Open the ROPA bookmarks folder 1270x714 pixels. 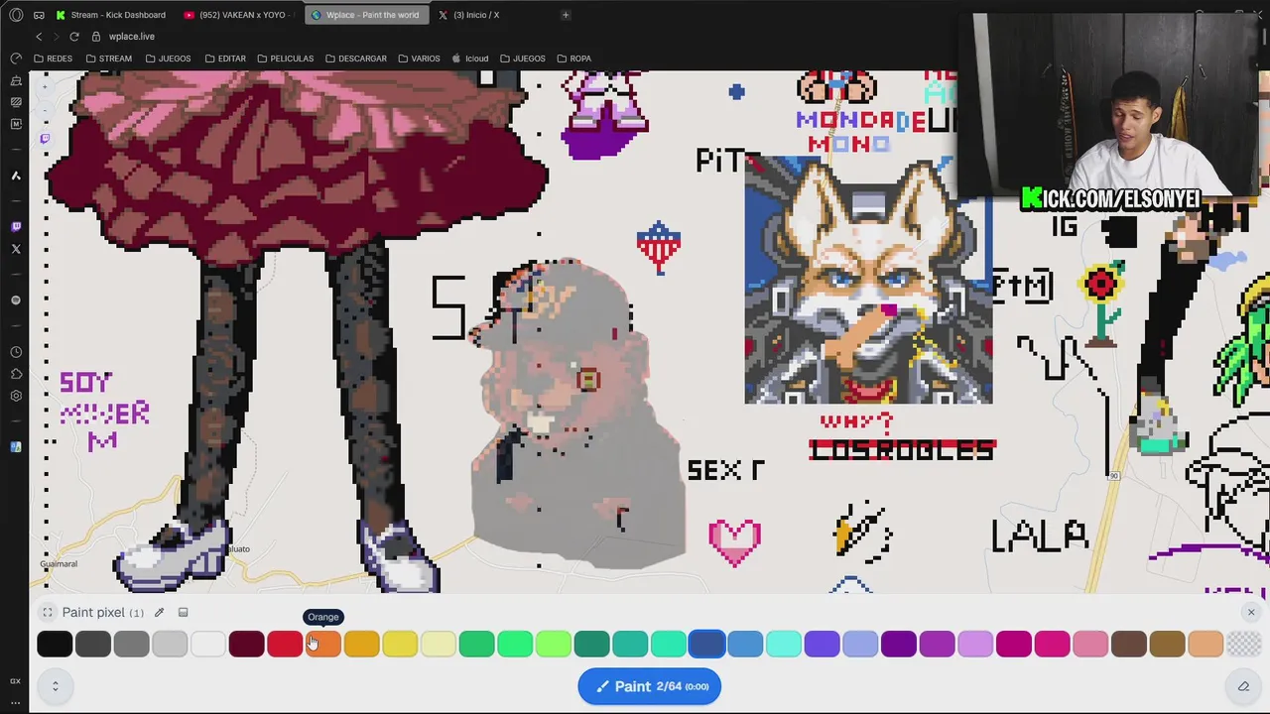click(x=573, y=59)
